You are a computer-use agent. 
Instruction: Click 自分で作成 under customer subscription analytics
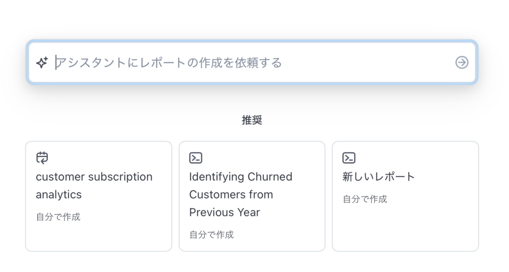point(58,217)
